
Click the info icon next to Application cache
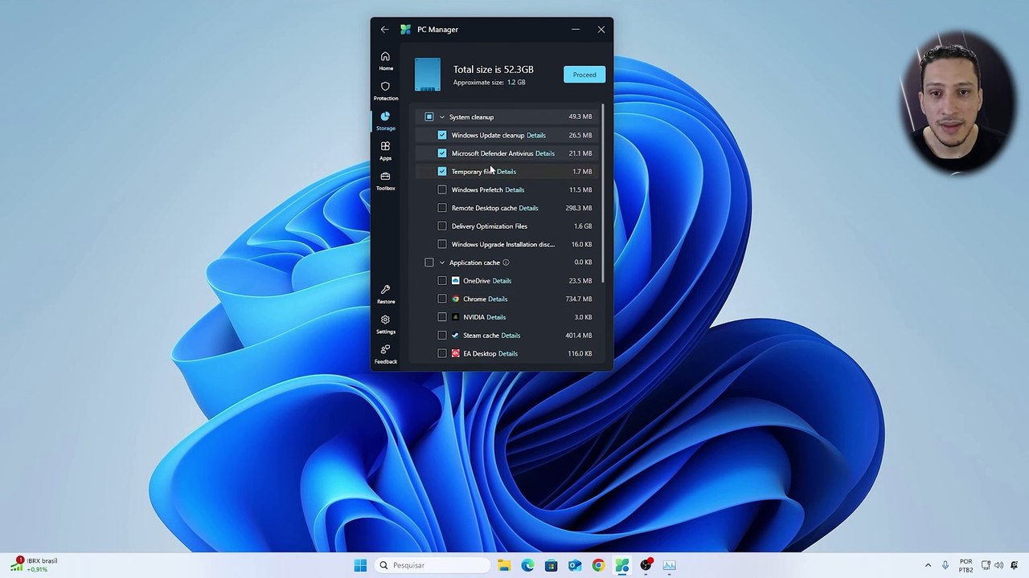tap(506, 263)
